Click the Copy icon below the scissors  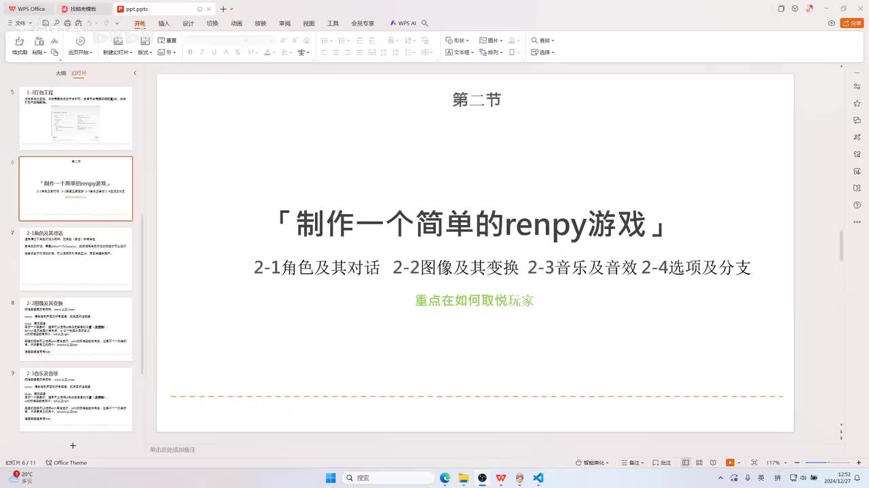[x=55, y=52]
